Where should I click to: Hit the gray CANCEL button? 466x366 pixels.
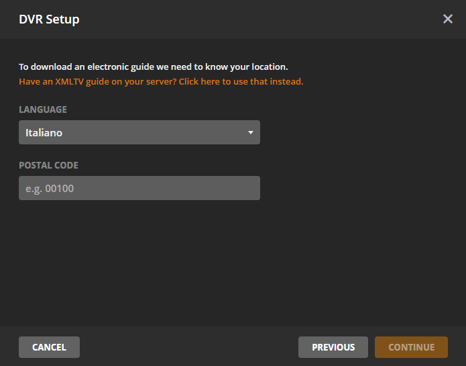pyautogui.click(x=49, y=347)
